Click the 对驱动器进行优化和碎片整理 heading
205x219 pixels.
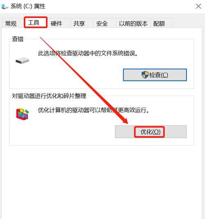click(x=49, y=96)
